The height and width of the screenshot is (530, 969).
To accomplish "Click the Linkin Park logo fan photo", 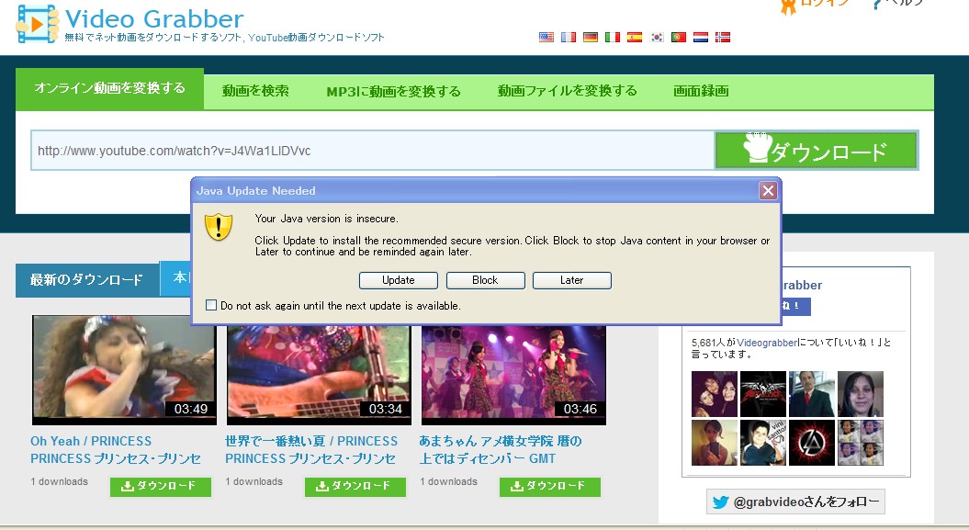I will coord(812,443).
